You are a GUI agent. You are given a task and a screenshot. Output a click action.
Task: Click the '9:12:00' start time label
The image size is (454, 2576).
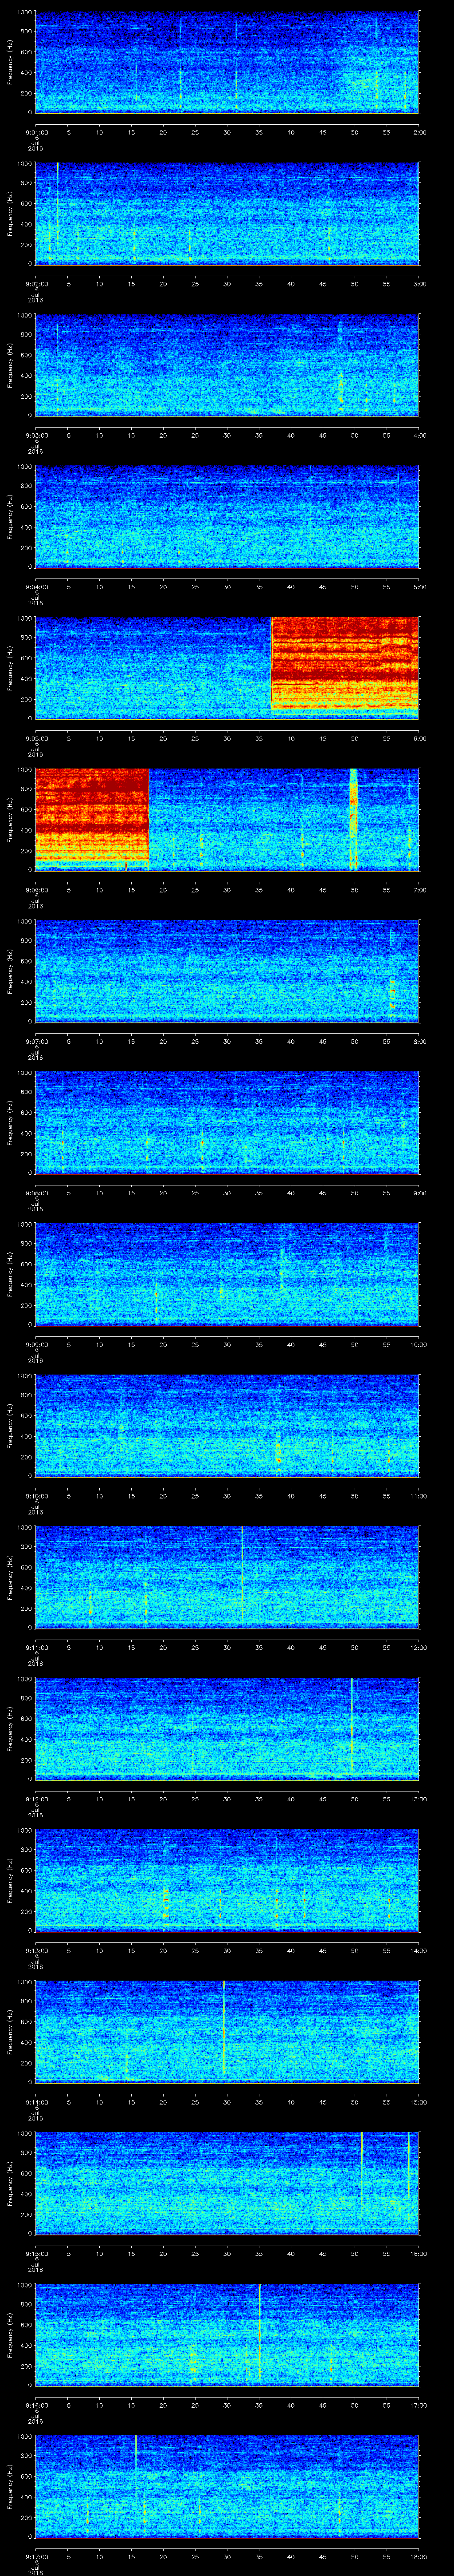pyautogui.click(x=36, y=1799)
